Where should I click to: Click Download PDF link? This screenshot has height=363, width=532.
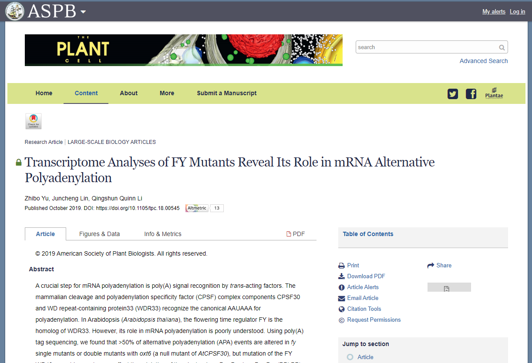coord(366,276)
